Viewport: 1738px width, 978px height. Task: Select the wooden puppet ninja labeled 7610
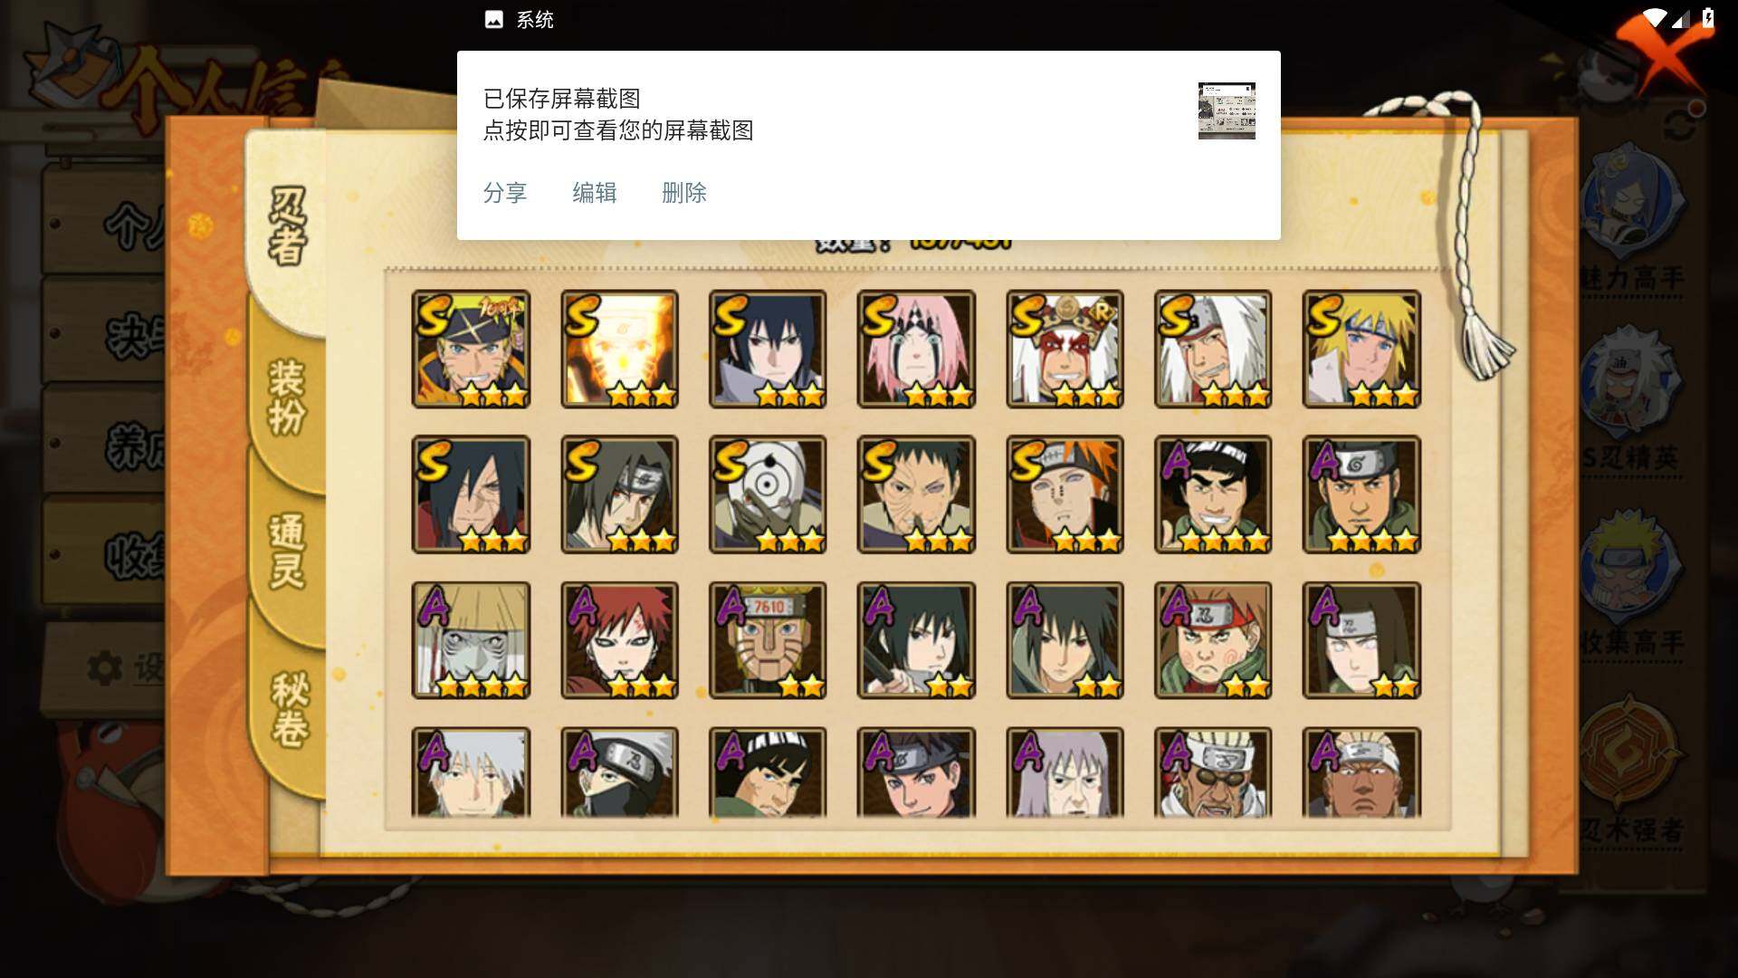pos(768,640)
